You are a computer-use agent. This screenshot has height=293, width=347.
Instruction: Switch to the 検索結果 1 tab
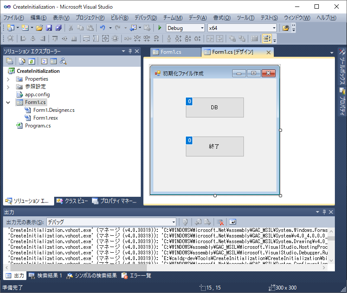[45, 276]
